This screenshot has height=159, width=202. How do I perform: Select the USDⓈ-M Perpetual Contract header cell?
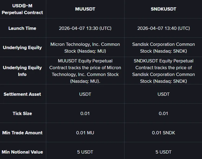click(x=22, y=9)
